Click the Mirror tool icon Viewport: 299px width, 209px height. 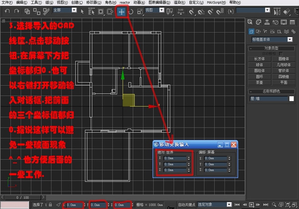(x=277, y=12)
